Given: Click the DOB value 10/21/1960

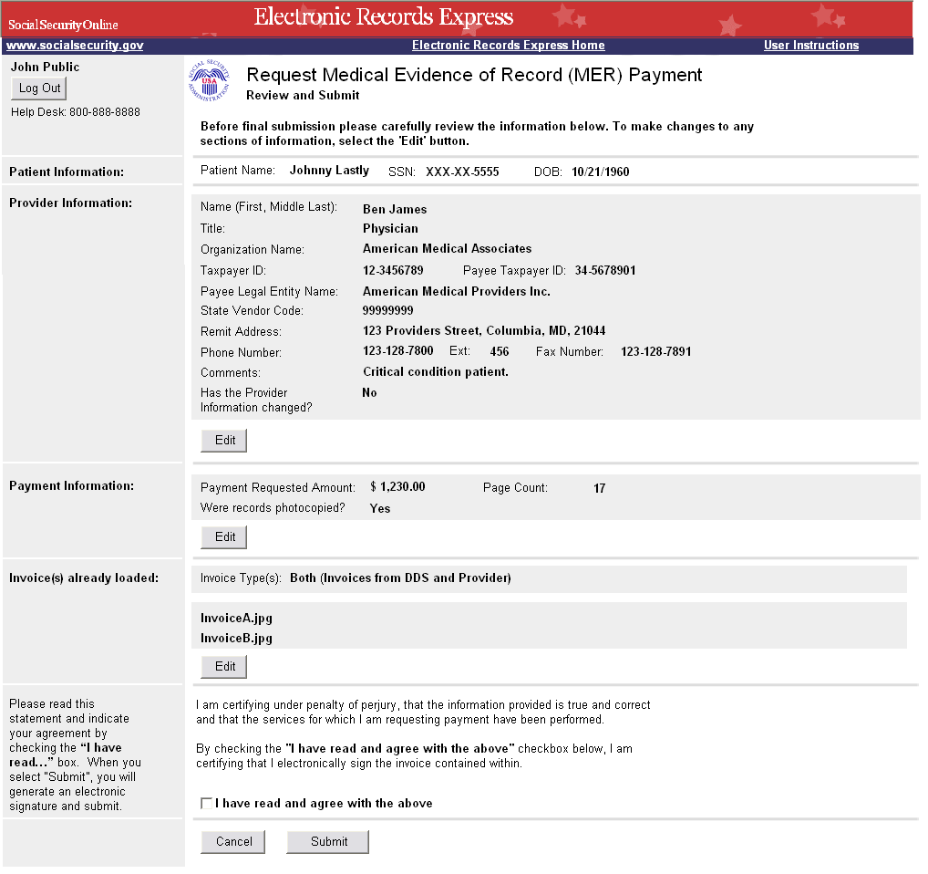Looking at the screenshot, I should click(x=600, y=172).
